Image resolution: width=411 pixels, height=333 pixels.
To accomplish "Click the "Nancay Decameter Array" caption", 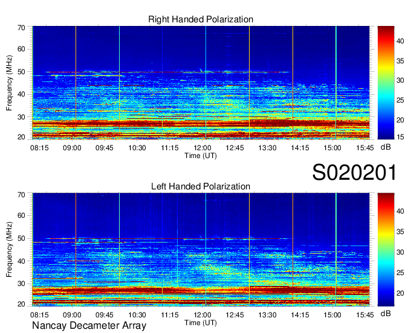I will pos(89,325).
